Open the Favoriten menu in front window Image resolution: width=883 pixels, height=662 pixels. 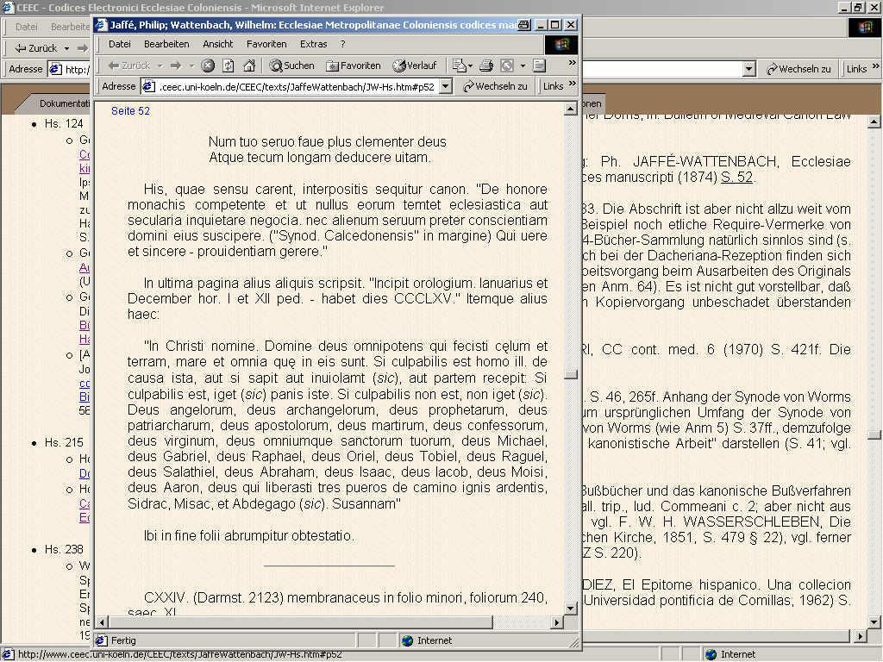pyautogui.click(x=266, y=44)
